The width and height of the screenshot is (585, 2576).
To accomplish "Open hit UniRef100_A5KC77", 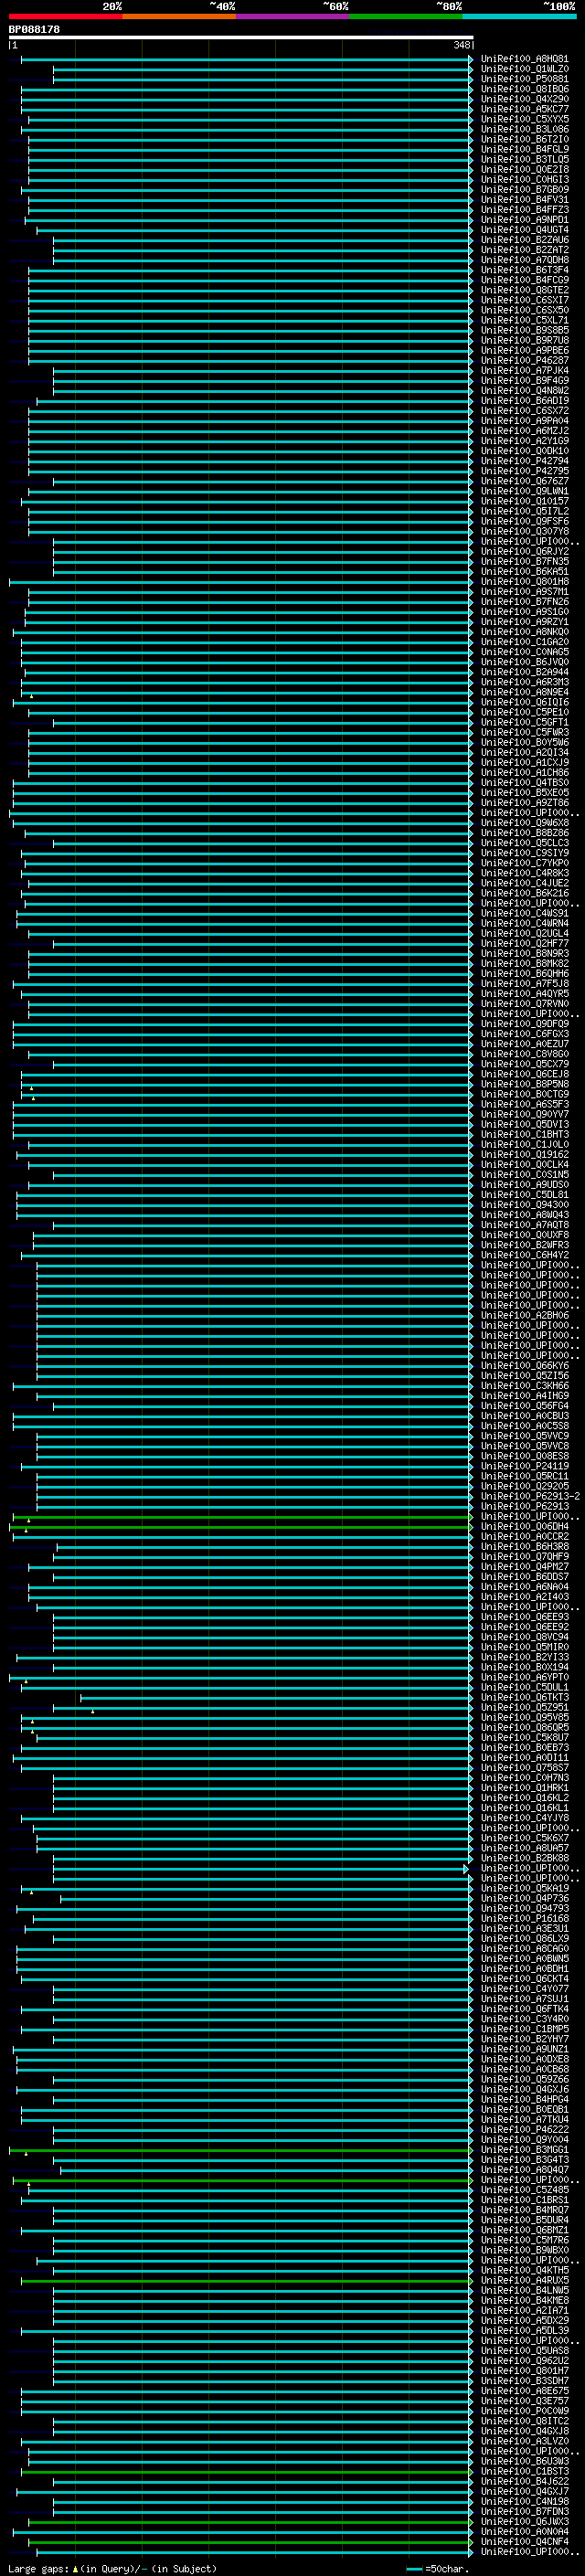I will point(524,109).
